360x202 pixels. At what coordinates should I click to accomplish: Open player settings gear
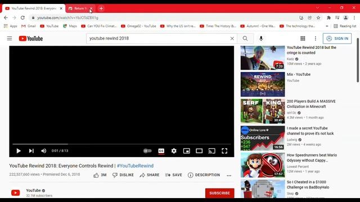coord(174,151)
